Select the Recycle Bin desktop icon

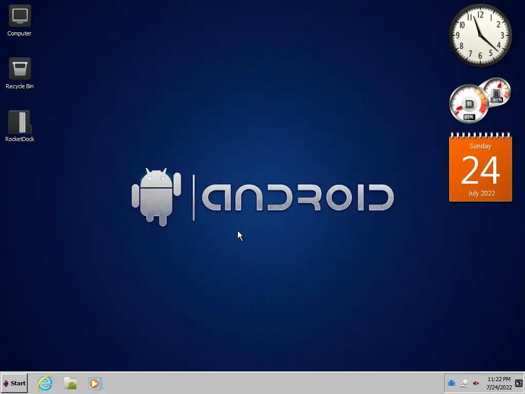[19, 73]
